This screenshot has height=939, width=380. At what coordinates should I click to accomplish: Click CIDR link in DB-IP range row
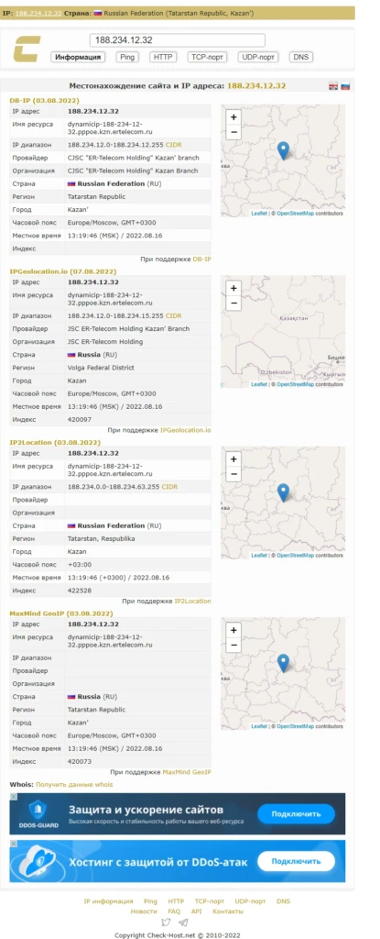click(174, 145)
